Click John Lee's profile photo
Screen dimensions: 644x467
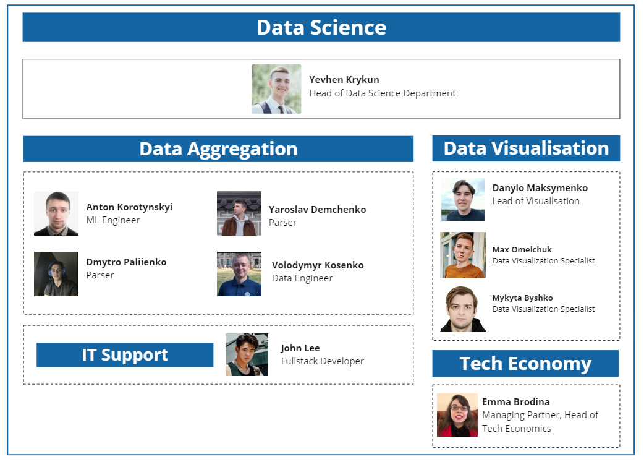[x=247, y=354]
